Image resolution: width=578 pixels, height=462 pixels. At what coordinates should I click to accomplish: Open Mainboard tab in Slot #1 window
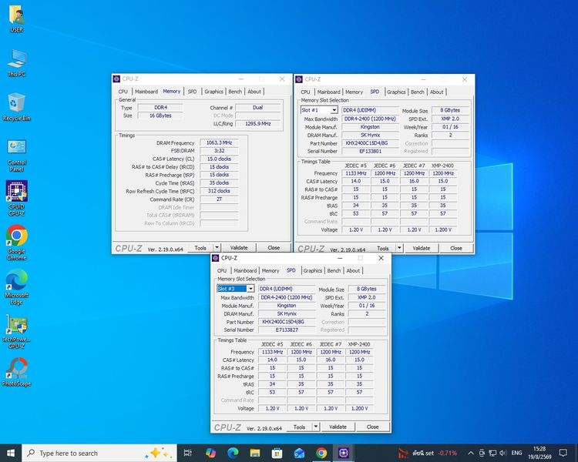pos(328,92)
